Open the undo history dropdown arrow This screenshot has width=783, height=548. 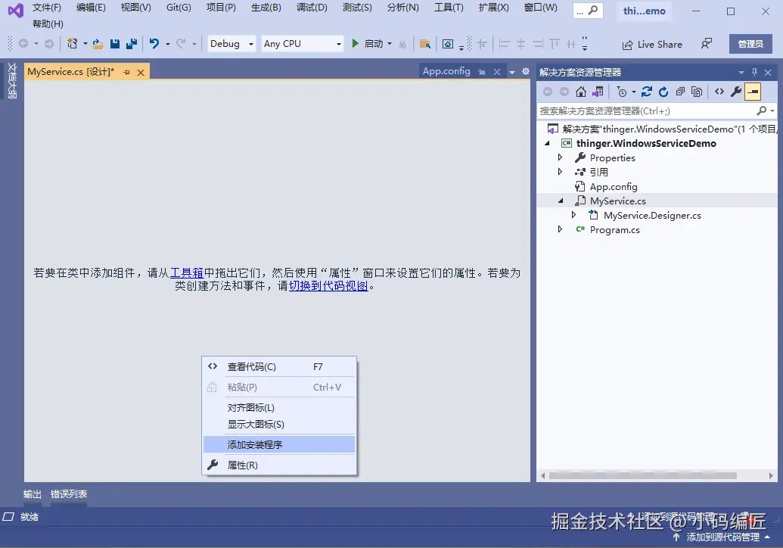[x=168, y=44]
